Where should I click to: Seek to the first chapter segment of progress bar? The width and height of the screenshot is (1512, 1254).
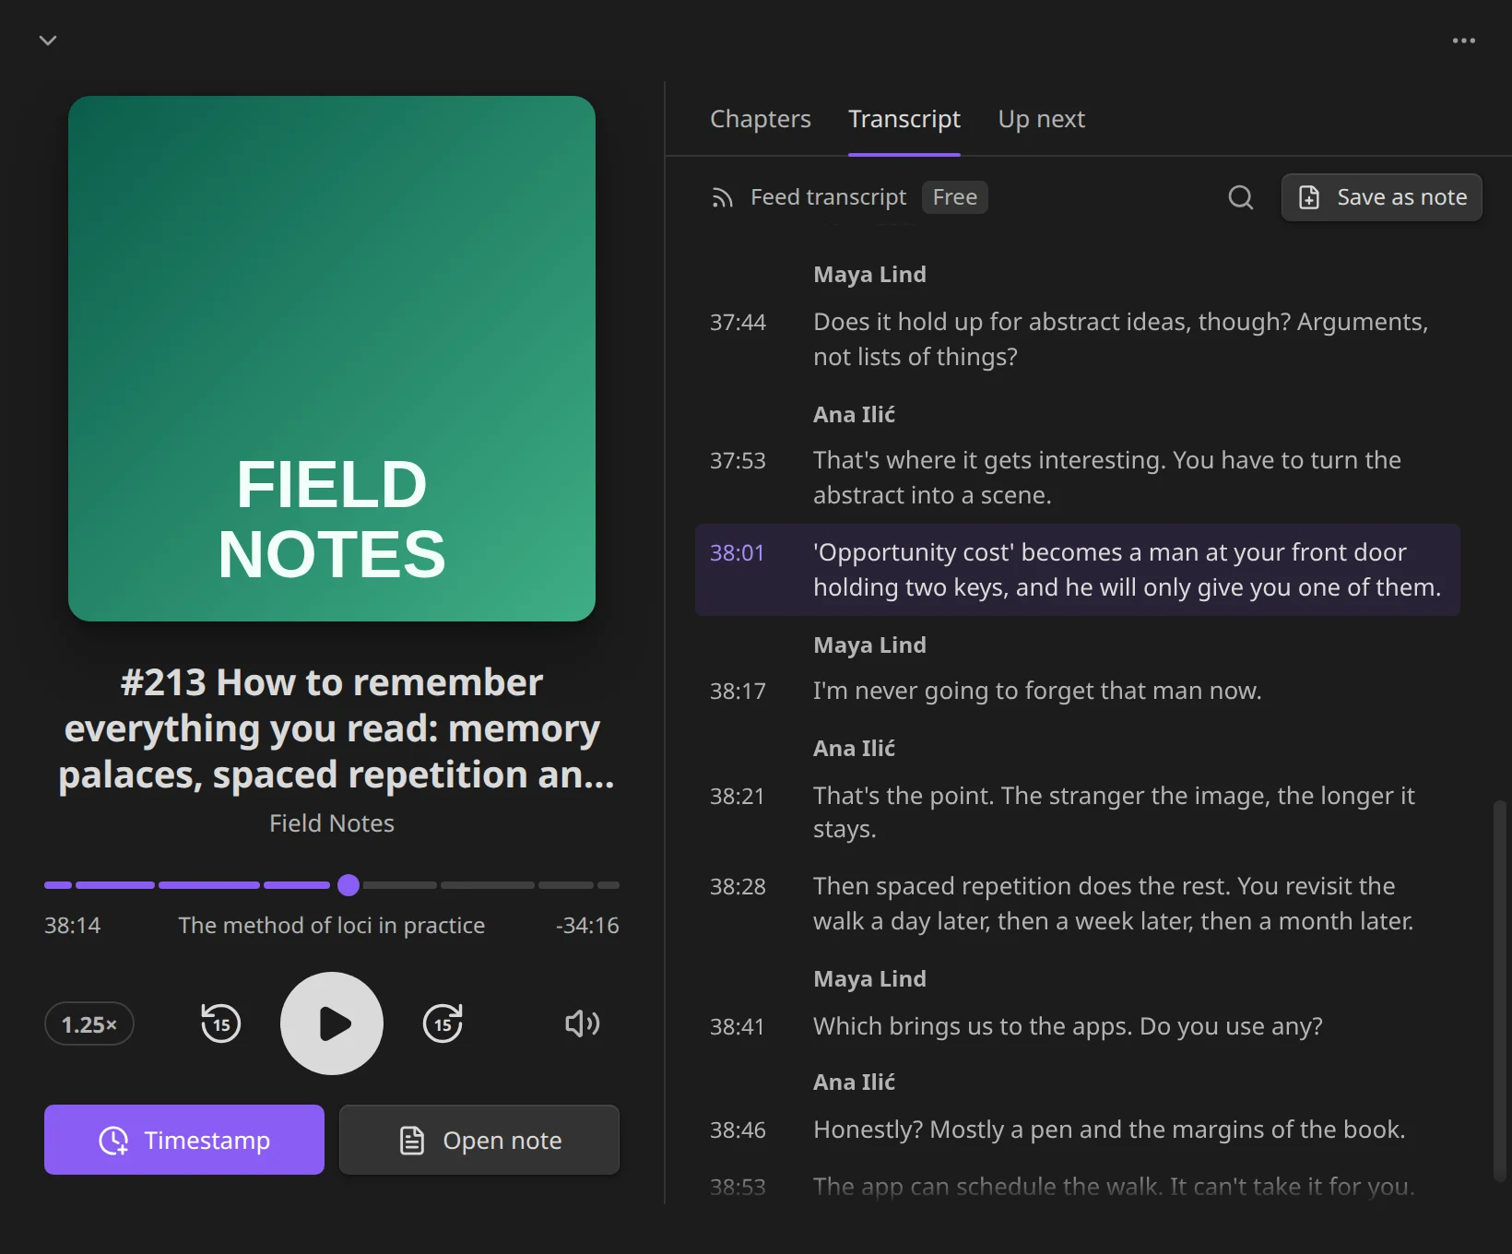pyautogui.click(x=58, y=885)
